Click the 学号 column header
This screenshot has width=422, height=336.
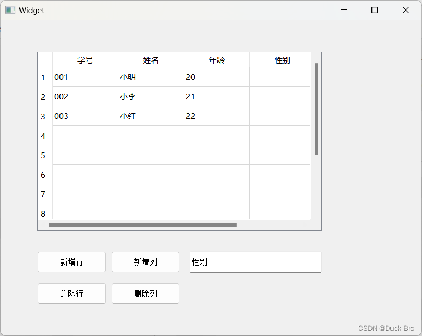click(x=85, y=60)
